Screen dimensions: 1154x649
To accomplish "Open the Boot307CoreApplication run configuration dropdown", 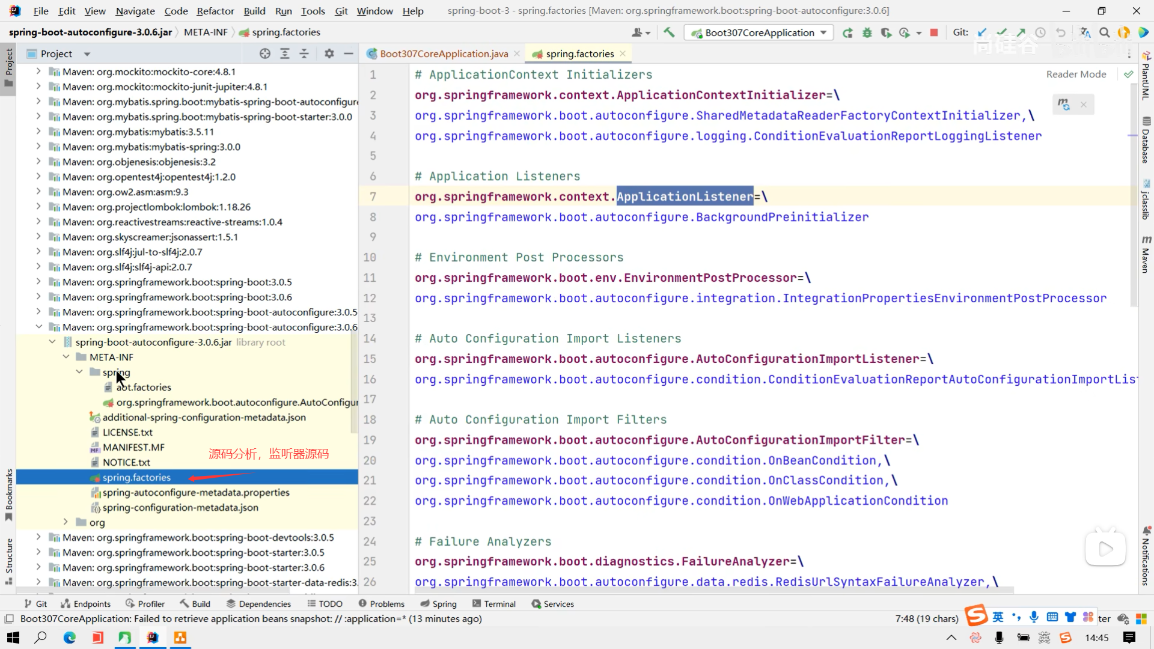I will [x=823, y=32].
